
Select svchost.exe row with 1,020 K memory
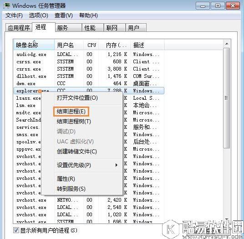pos(89,215)
